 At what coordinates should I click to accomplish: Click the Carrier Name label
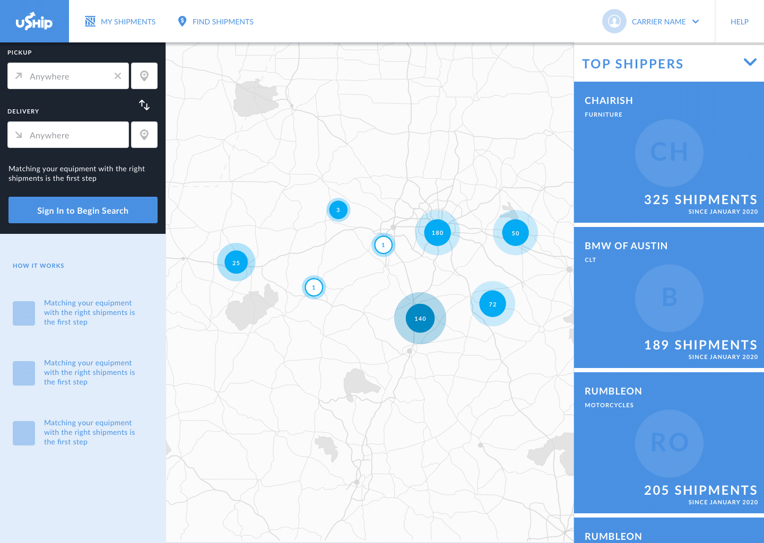click(x=658, y=22)
